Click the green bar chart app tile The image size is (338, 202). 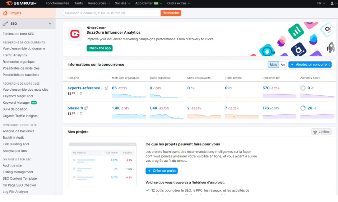click(296, 32)
